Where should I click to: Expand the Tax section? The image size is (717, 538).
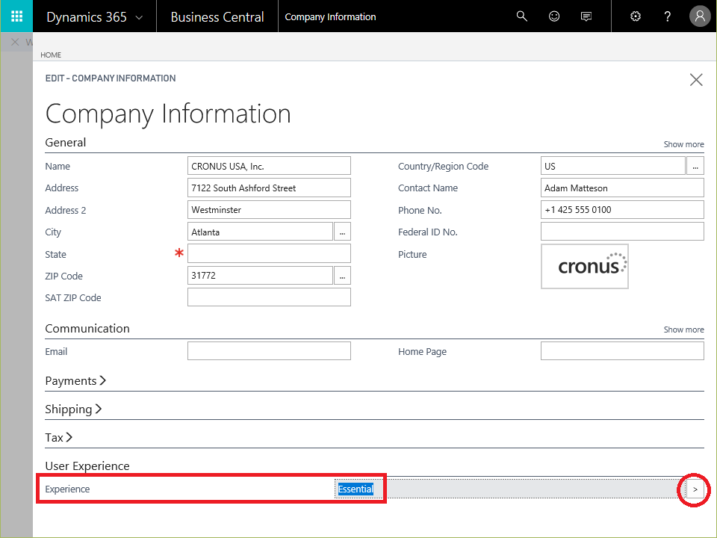[x=58, y=437]
